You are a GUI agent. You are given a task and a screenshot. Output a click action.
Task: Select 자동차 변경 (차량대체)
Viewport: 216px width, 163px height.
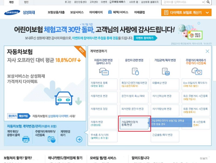pyautogui.click(x=103, y=123)
